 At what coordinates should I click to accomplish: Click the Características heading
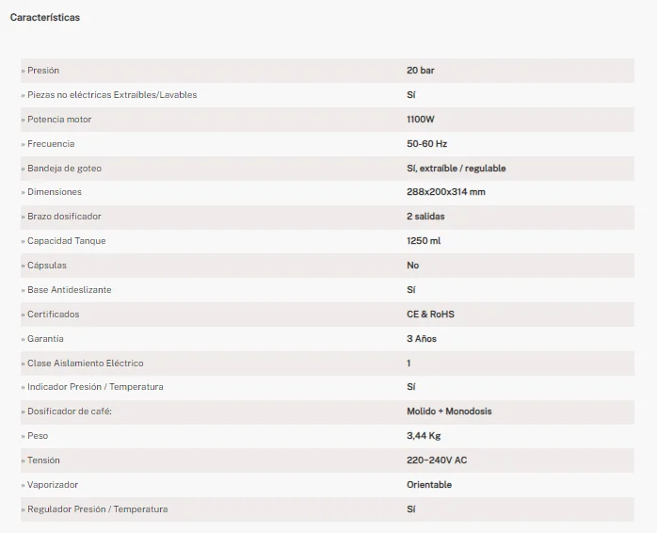(x=45, y=17)
